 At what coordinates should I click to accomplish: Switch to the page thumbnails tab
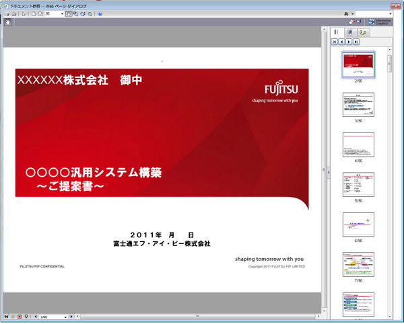coord(336,32)
